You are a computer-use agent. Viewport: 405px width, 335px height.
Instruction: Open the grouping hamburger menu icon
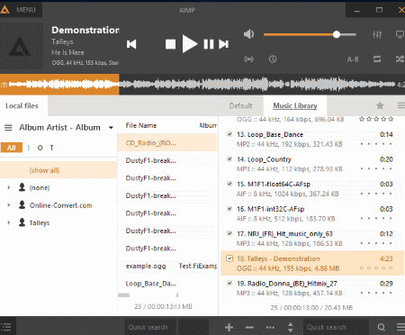(x=8, y=128)
